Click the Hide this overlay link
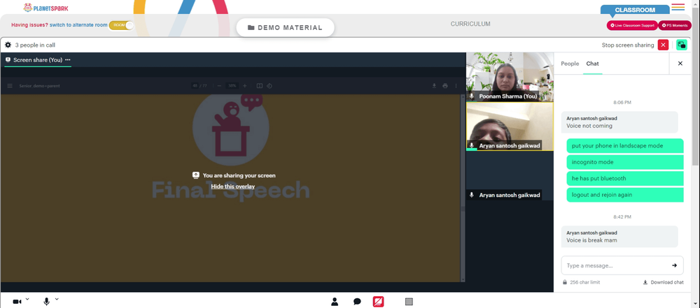Screen dimensions: 700x308 (232, 186)
